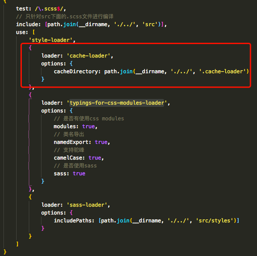This screenshot has height=256, width=257.
Task: Click '__dirname' in the includePaths line
Action: pos(147,221)
